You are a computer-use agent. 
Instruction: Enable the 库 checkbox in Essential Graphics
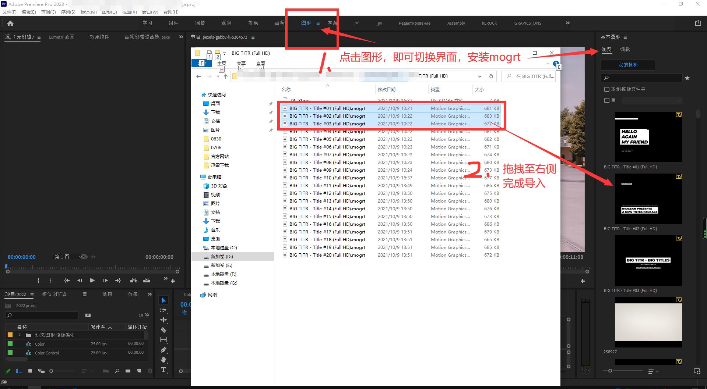[x=607, y=100]
